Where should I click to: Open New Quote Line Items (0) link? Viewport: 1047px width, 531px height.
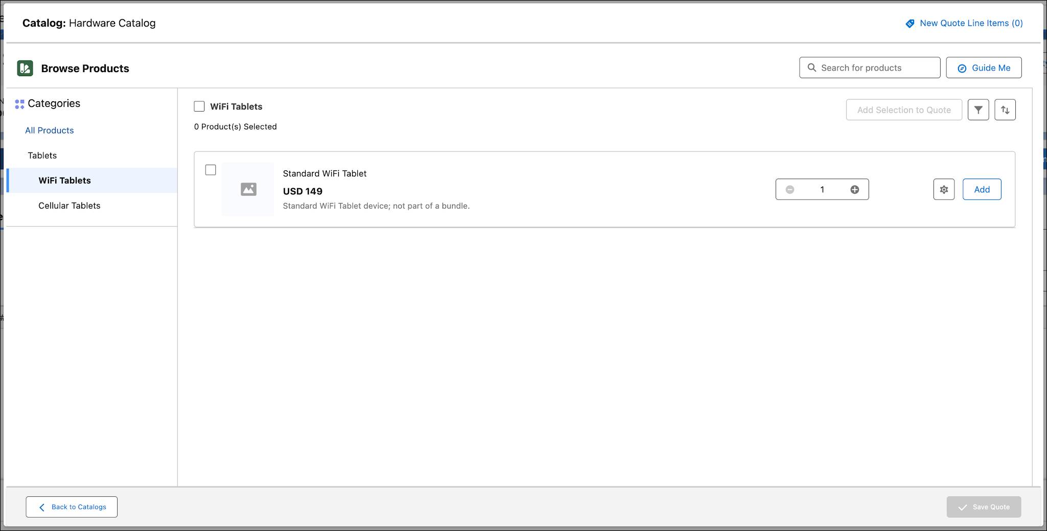[971, 23]
